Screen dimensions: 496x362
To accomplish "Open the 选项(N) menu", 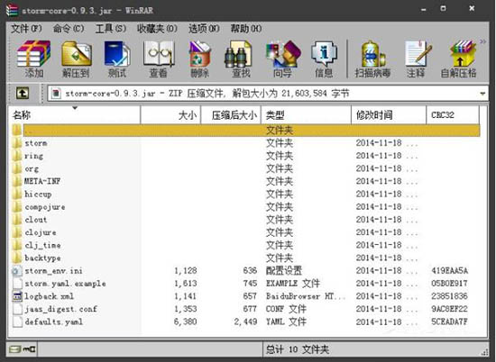I will coord(204,29).
